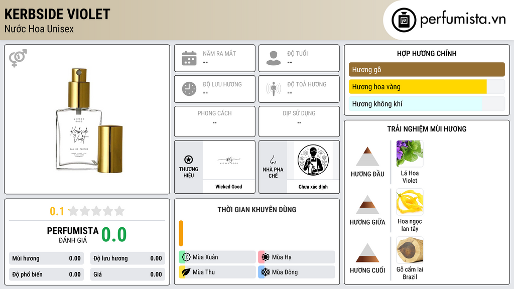Click the Độ Toả Hương label

click(x=307, y=84)
